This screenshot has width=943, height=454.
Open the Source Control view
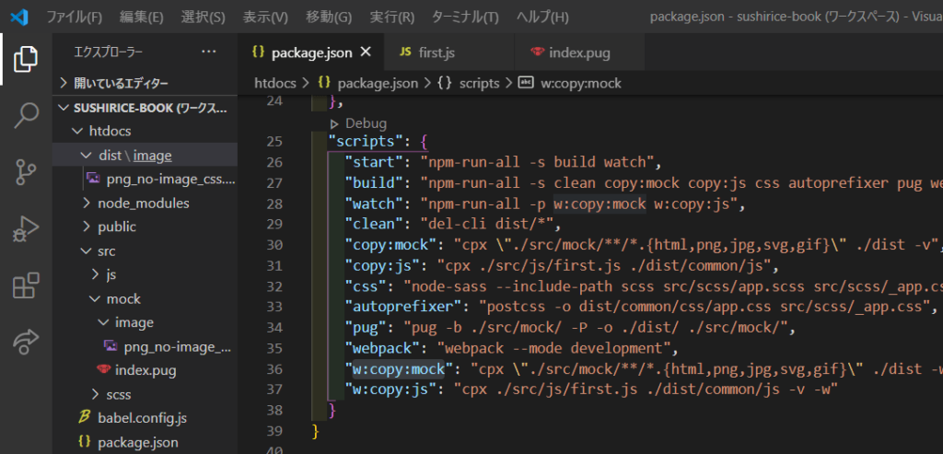pyautogui.click(x=26, y=172)
